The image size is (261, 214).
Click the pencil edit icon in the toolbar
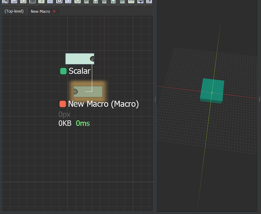click(x=23, y=2)
